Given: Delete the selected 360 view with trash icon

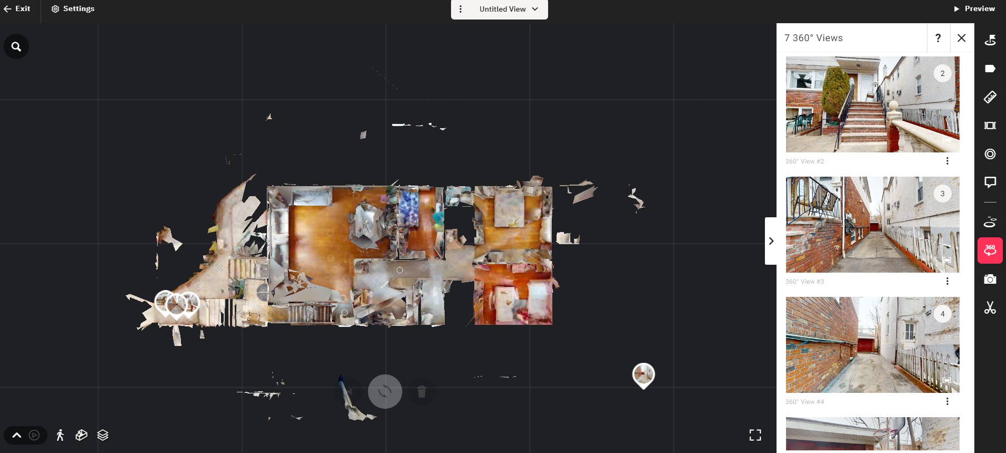Looking at the screenshot, I should coord(421,391).
